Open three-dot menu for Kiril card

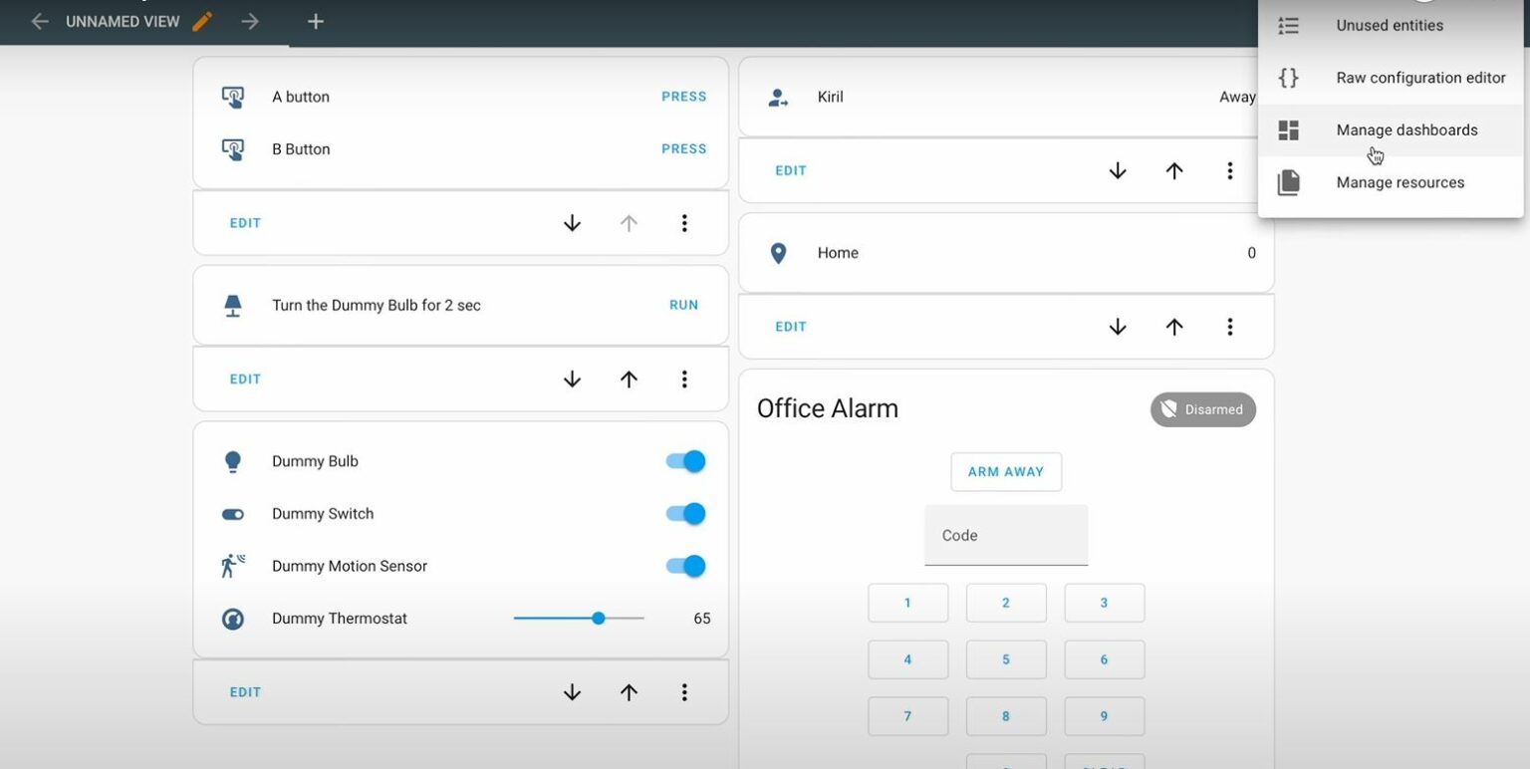click(x=1230, y=171)
